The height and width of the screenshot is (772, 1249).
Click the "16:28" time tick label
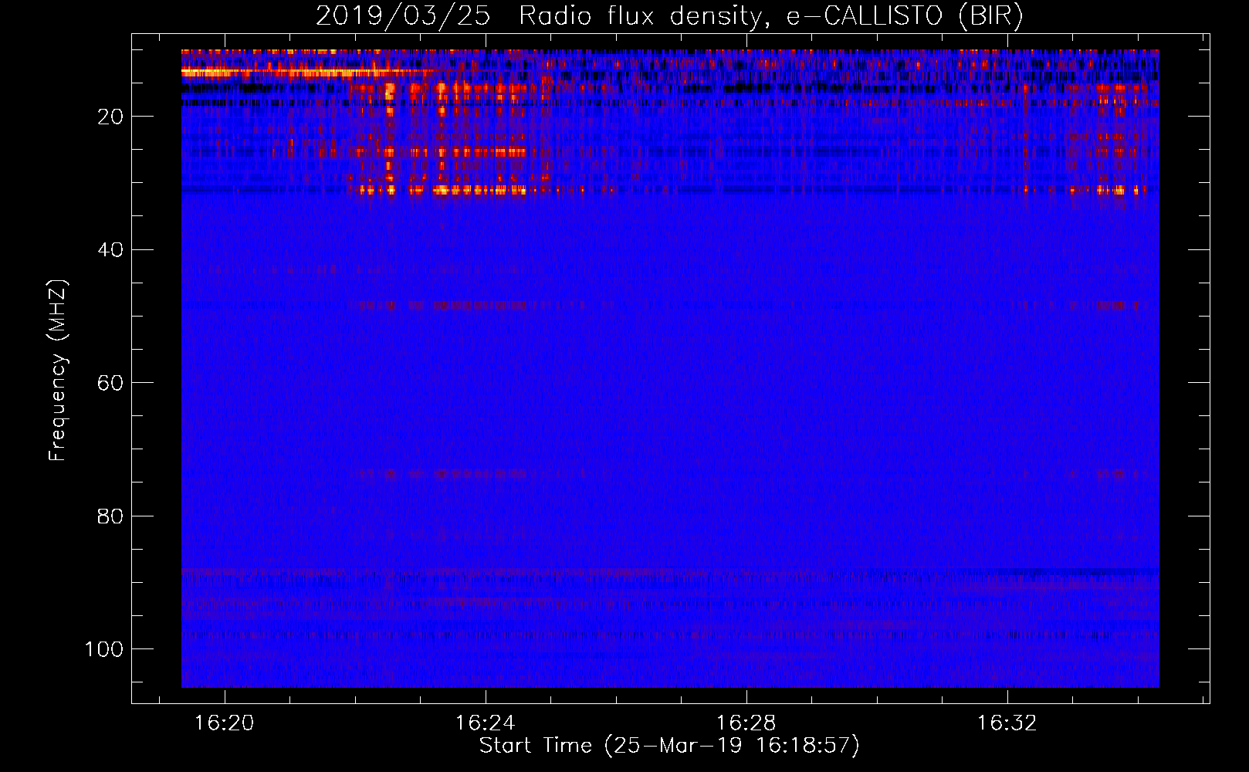[746, 723]
